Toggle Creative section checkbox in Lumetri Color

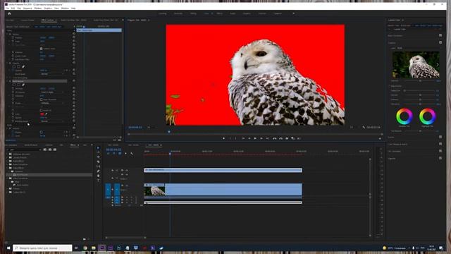440,42
